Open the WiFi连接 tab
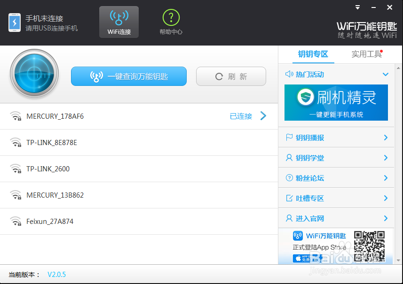Image resolution: width=403 pixels, height=284 pixels. (119, 22)
